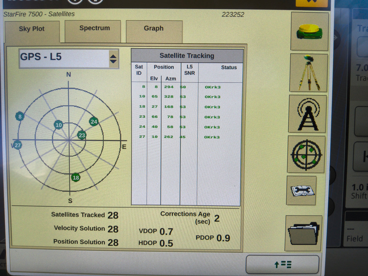Click the HDOP value 0.5

click(166, 243)
